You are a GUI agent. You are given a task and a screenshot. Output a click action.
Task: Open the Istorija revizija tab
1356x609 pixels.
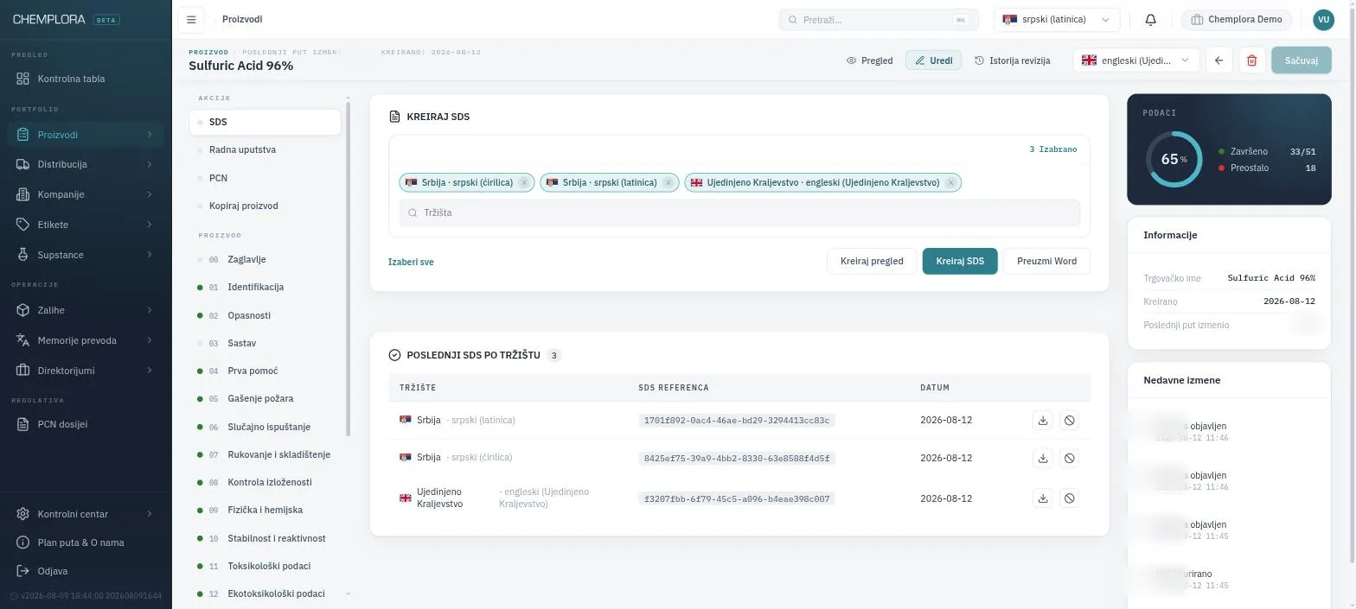point(1012,60)
